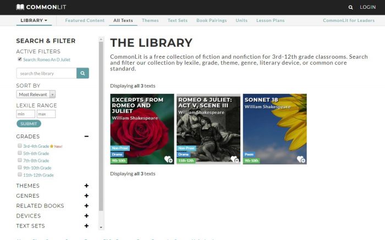Click Drama tag on the Excerpts card
The image size is (385, 240).
point(117,154)
